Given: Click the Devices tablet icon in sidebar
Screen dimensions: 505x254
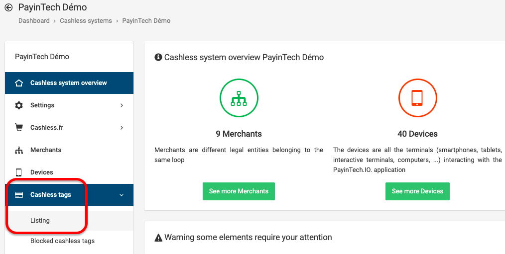Looking at the screenshot, I should [x=19, y=172].
